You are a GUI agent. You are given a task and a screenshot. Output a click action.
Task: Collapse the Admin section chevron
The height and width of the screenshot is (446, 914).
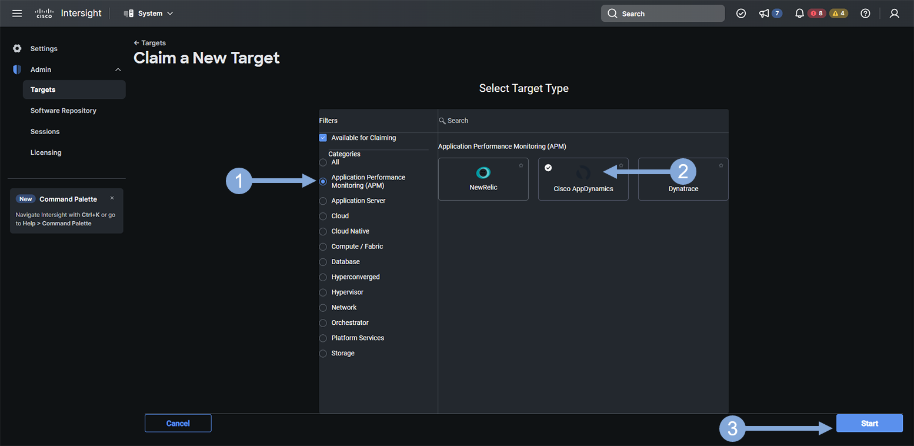click(x=118, y=69)
